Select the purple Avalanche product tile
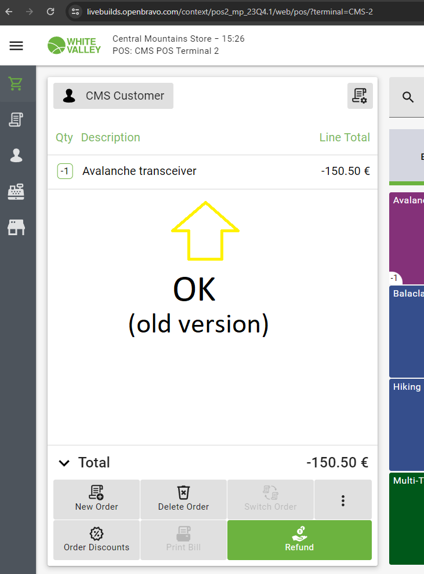Image resolution: width=424 pixels, height=574 pixels. tap(407, 238)
